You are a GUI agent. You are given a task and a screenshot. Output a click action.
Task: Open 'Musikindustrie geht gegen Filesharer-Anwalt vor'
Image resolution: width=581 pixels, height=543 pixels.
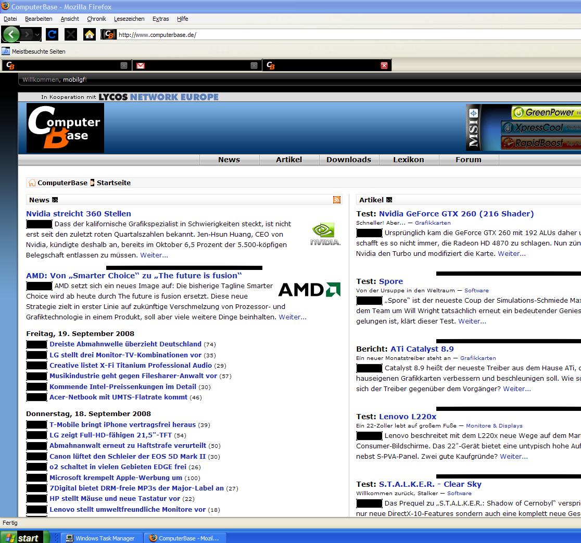click(x=133, y=376)
